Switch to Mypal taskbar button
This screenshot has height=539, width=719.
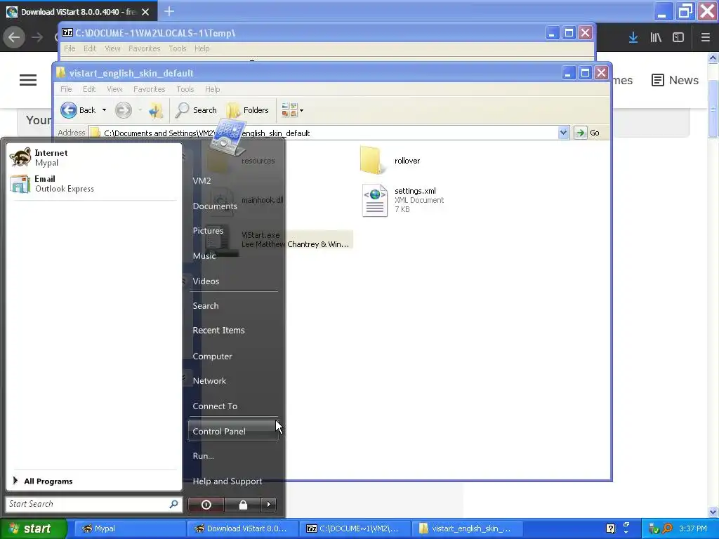130,528
